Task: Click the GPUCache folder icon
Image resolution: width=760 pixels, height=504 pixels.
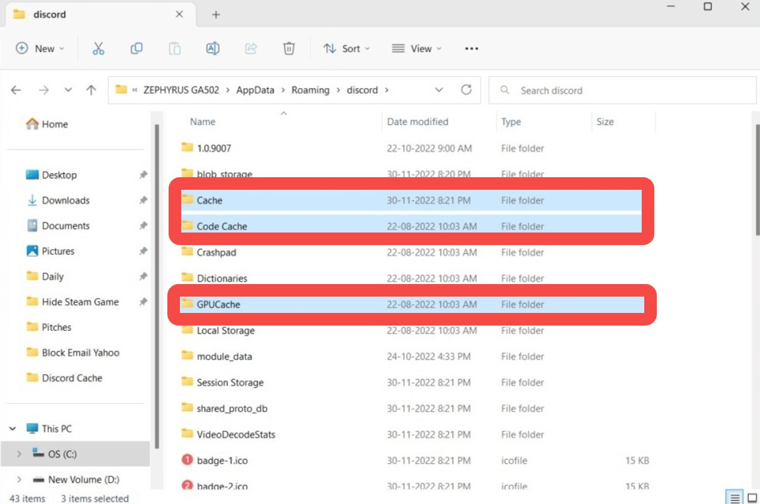Action: 187,304
